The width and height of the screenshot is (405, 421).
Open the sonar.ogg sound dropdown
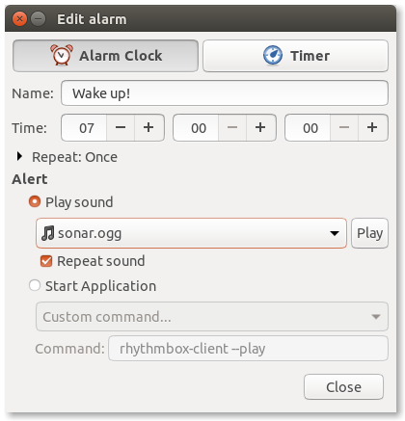tap(191, 233)
